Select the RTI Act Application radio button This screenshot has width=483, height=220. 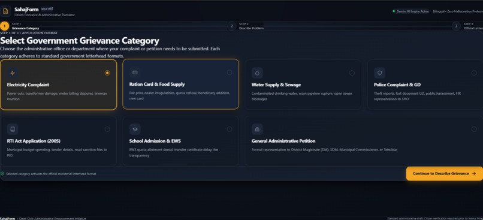pos(107,129)
